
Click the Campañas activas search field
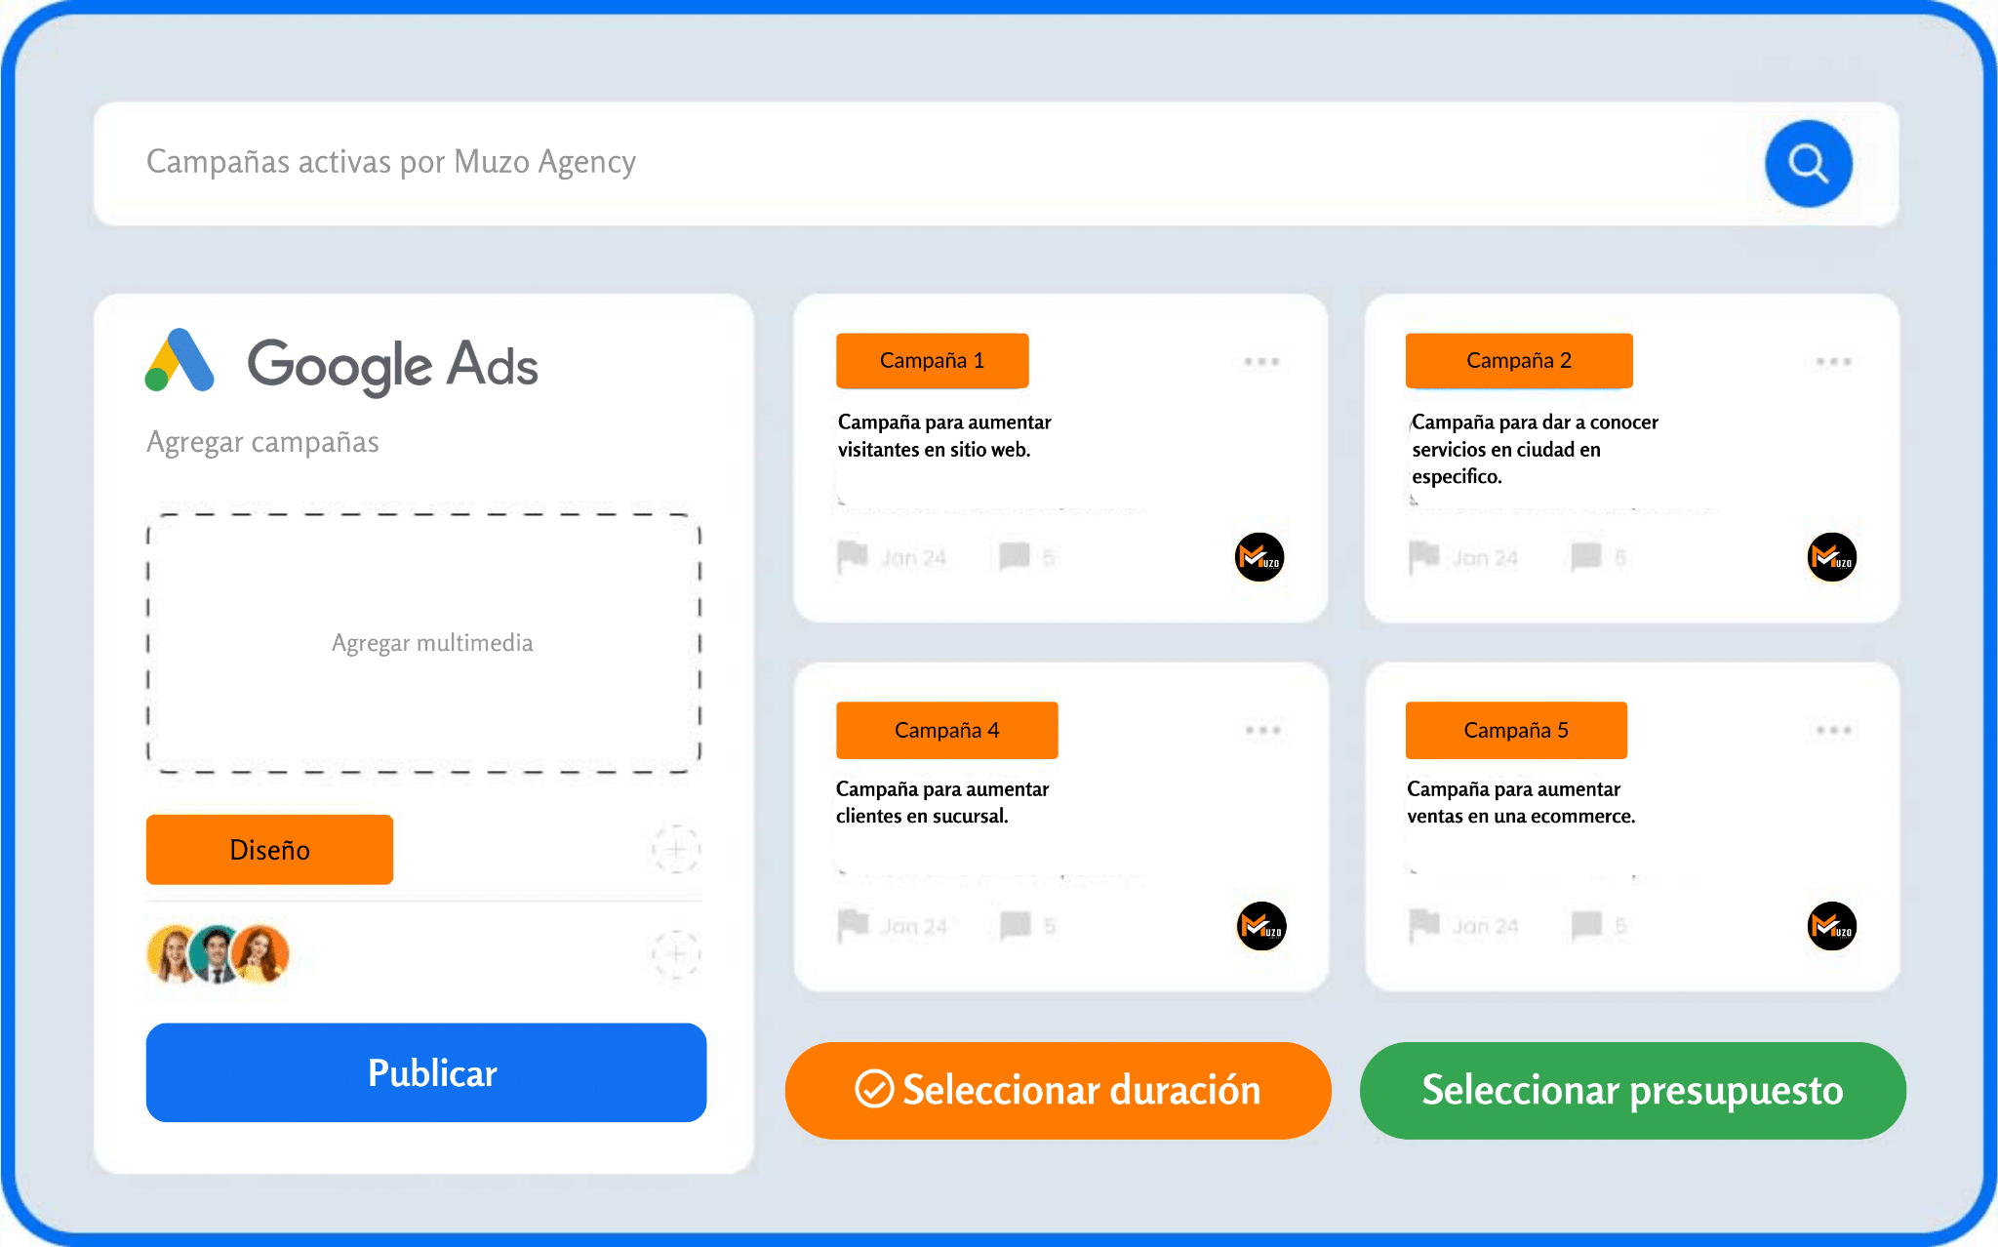click(996, 163)
